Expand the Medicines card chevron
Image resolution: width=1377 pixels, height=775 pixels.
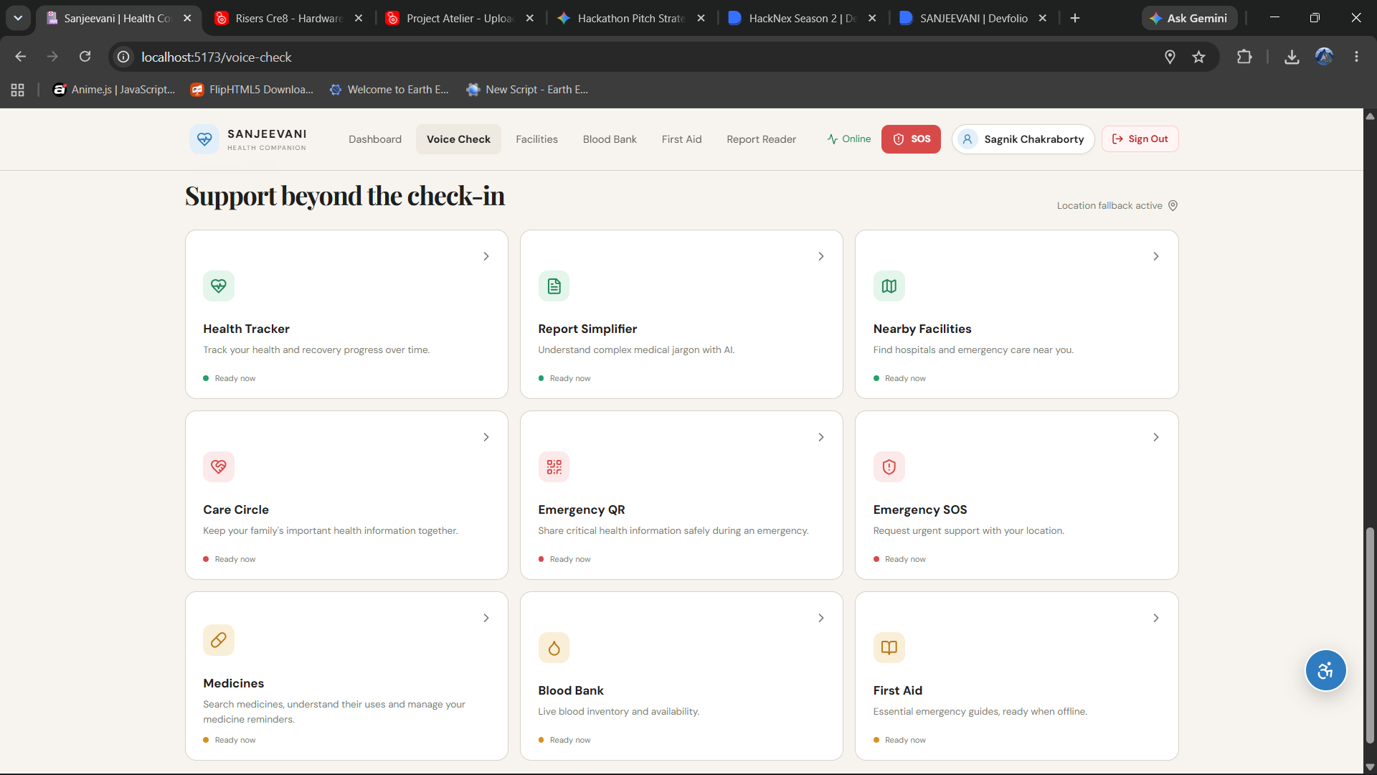click(x=486, y=618)
